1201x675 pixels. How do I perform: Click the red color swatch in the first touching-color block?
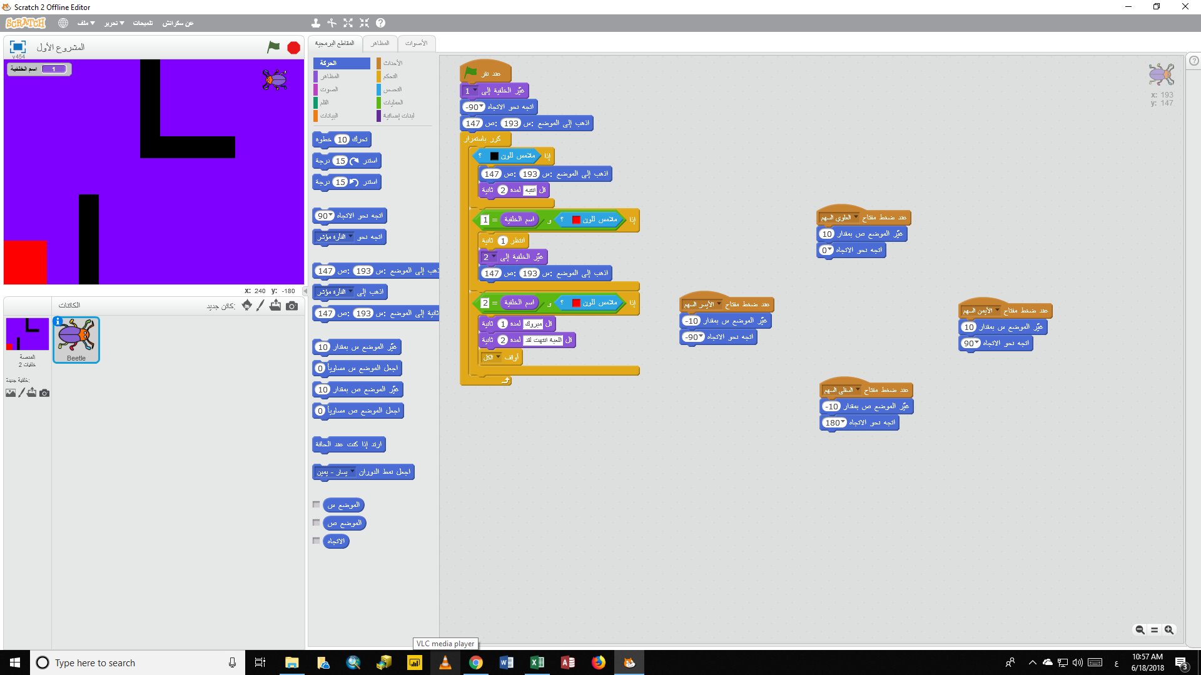575,219
